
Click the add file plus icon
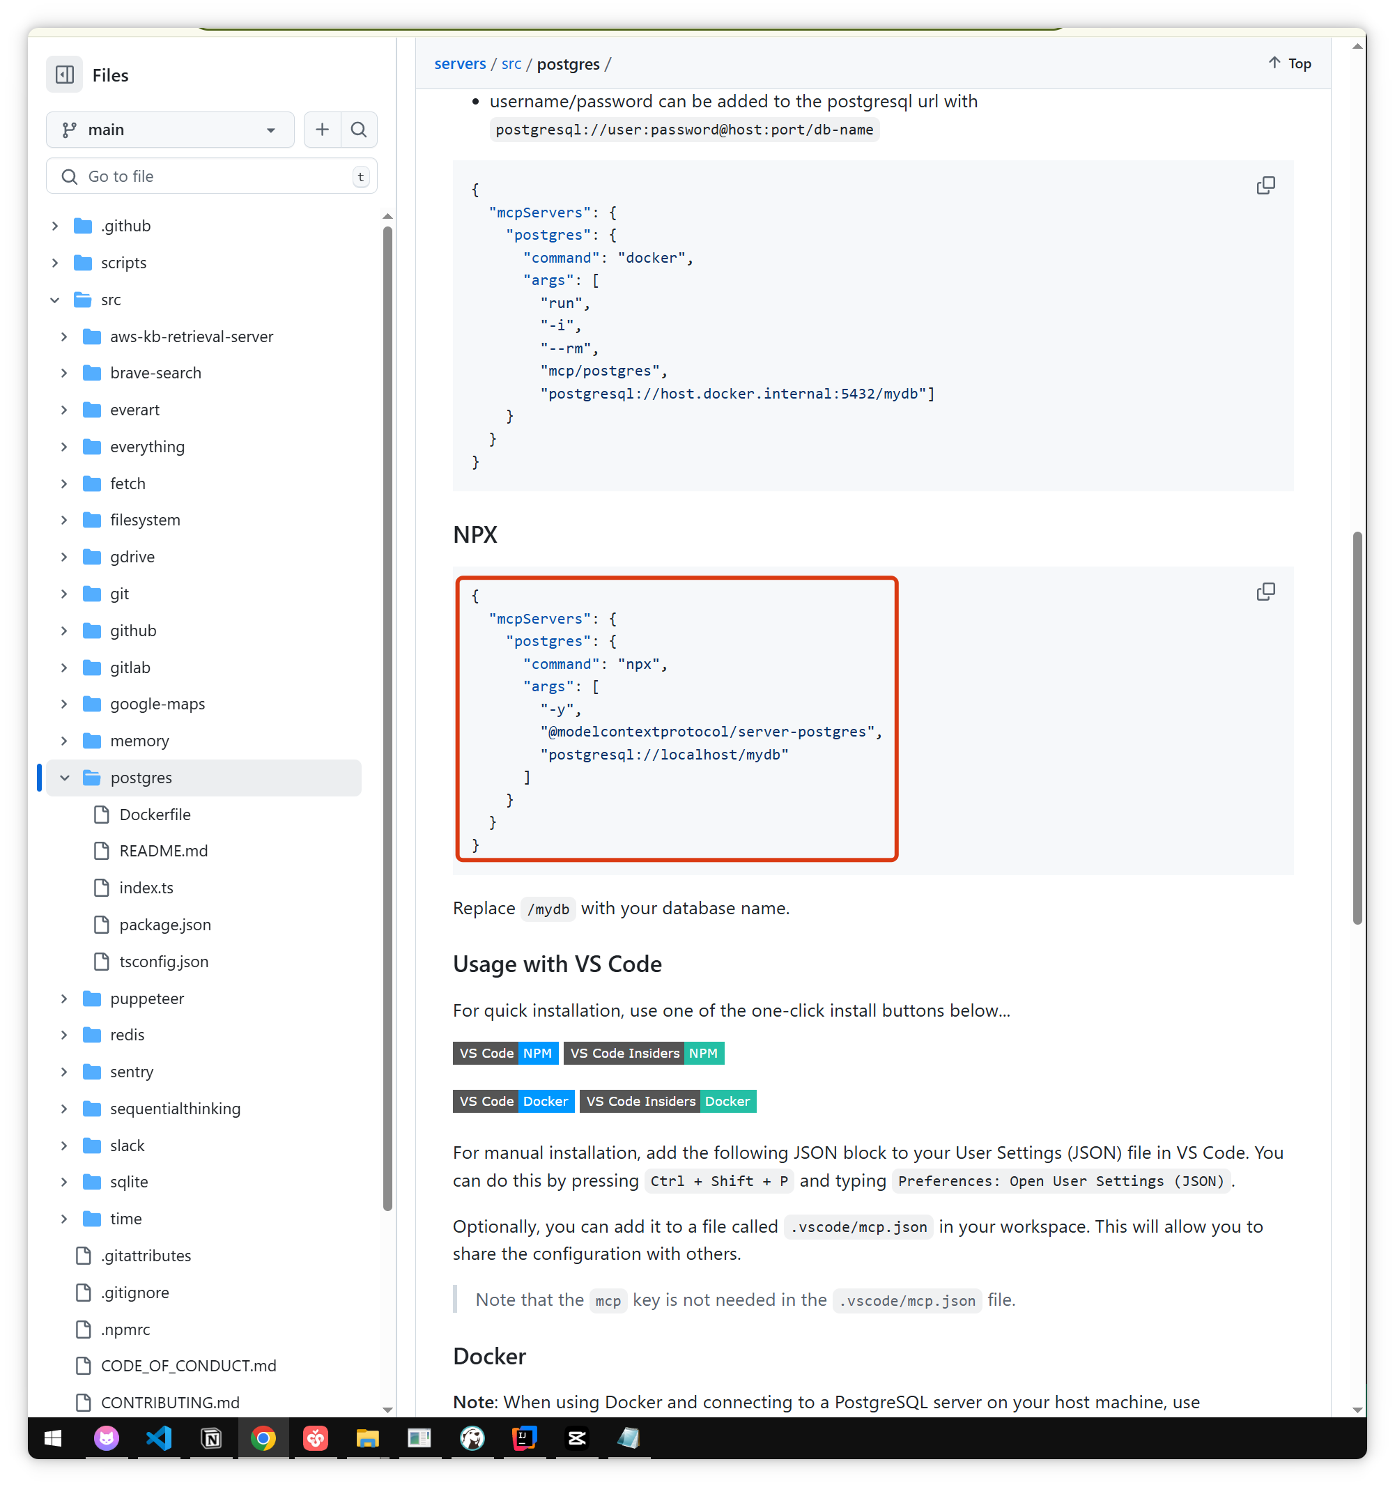point(323,130)
